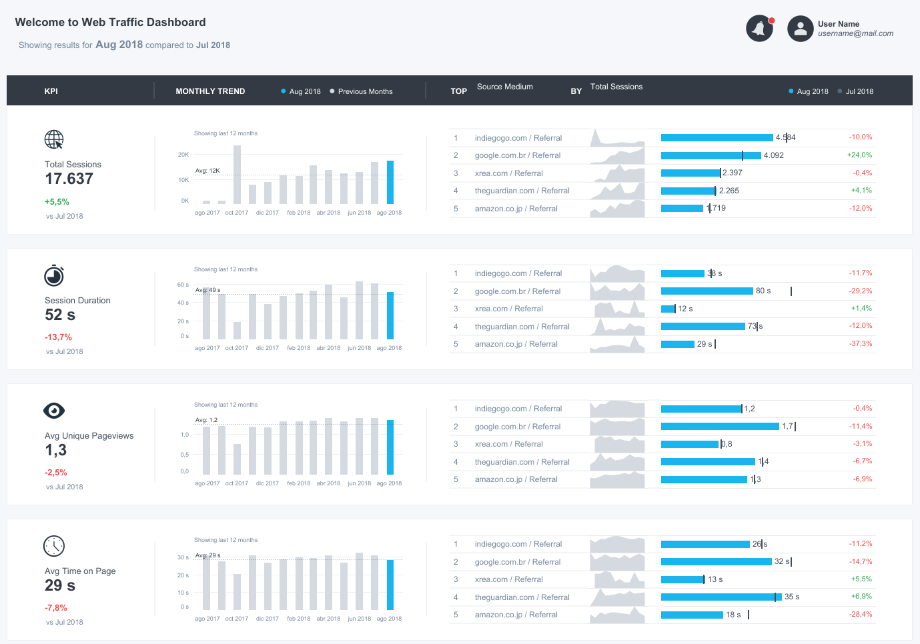
Task: Open the indiegogo.com / Referral source
Action: click(520, 137)
